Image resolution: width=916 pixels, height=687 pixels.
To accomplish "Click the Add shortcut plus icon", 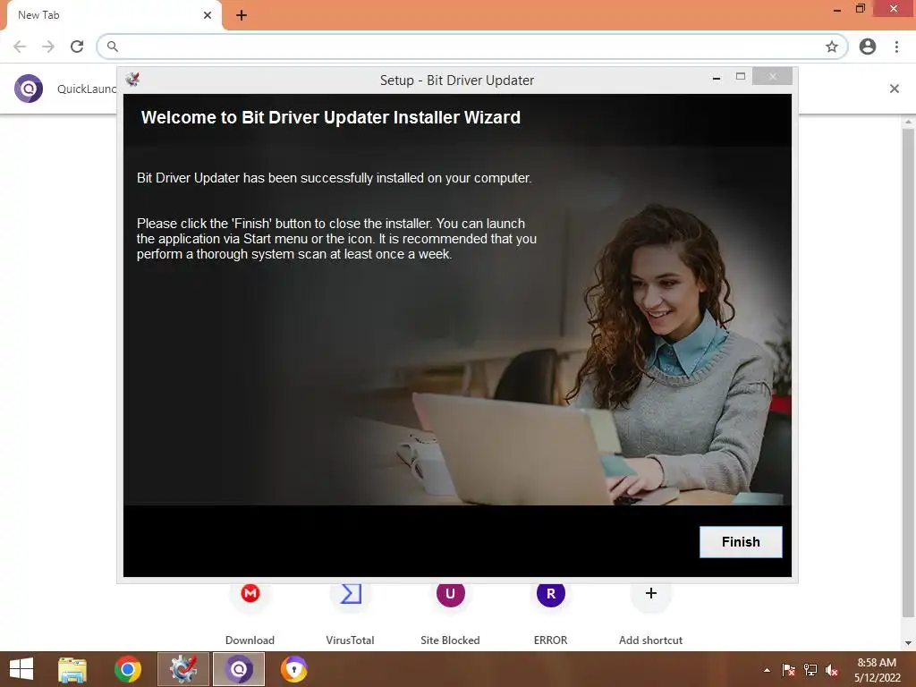I will click(651, 594).
